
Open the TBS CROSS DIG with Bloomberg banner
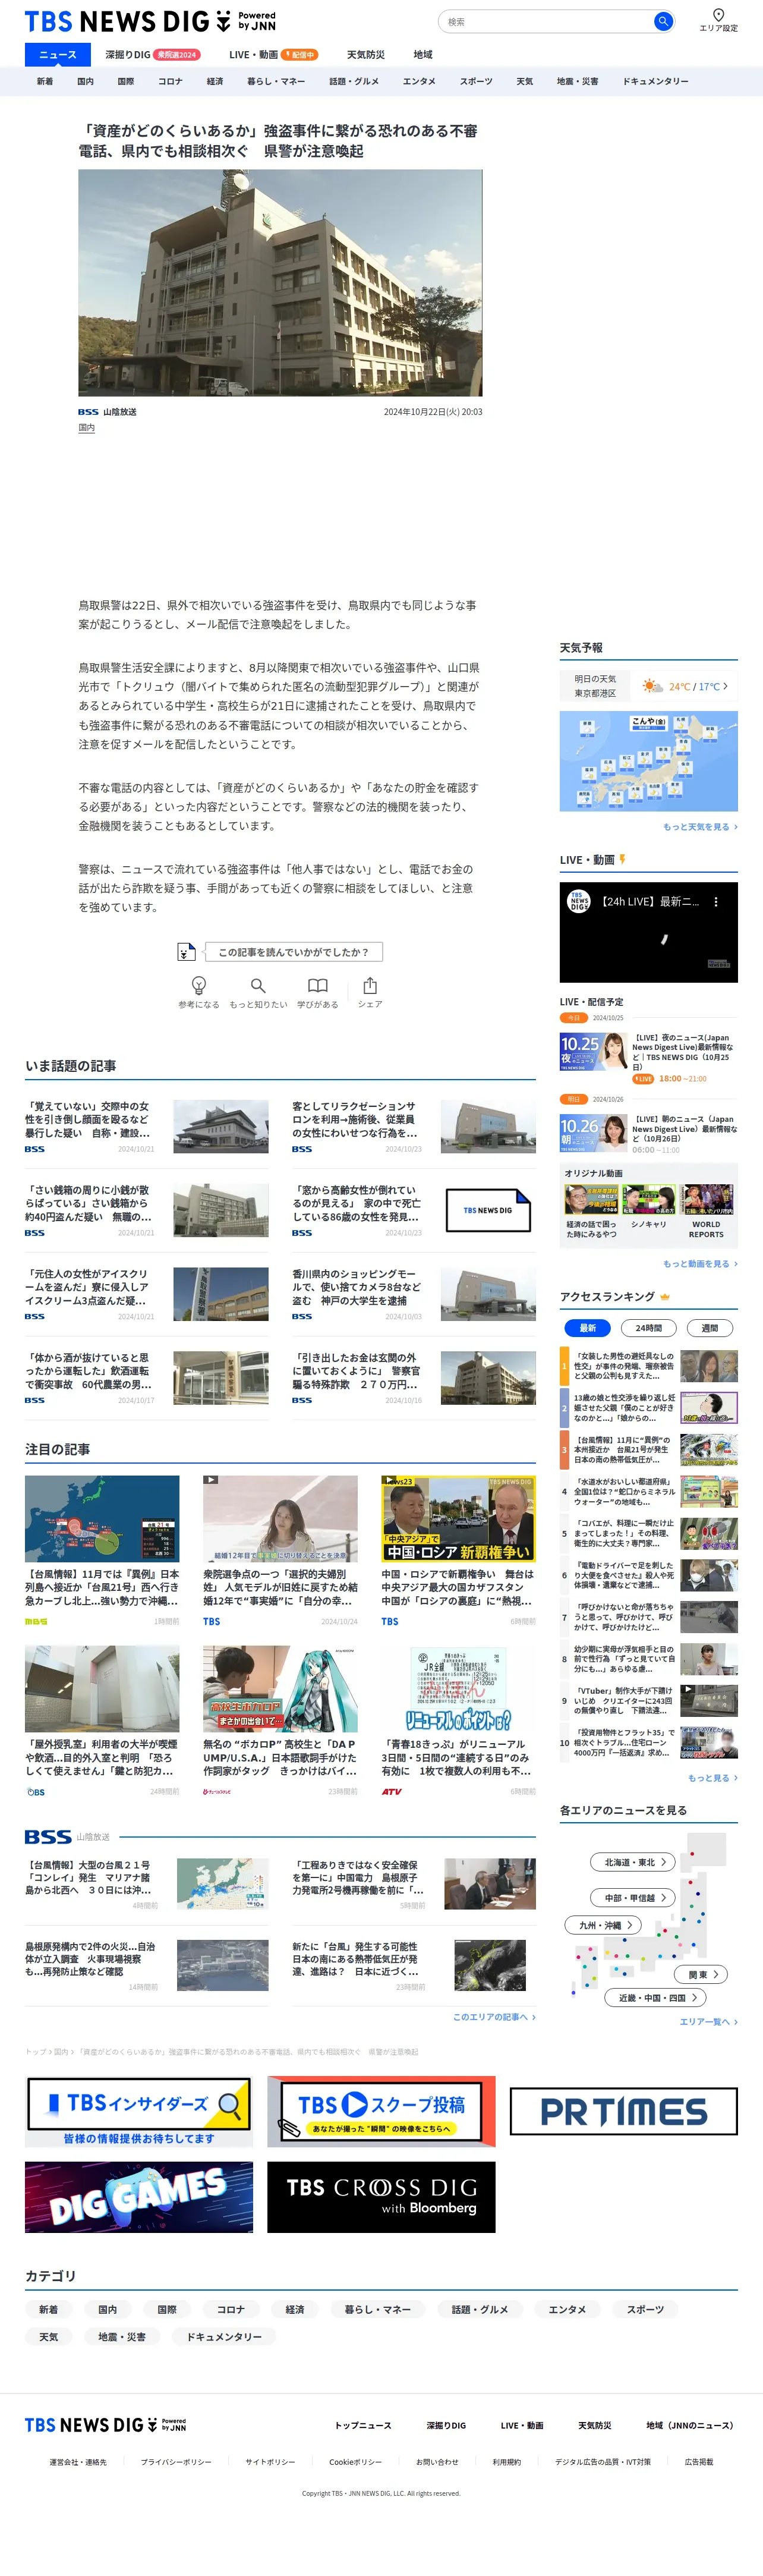point(381,2197)
